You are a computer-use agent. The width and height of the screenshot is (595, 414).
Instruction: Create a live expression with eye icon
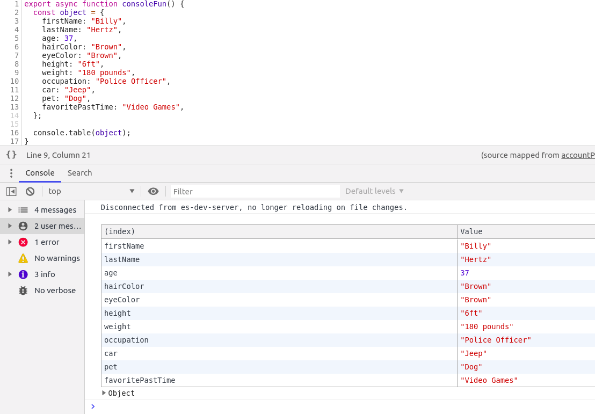[153, 191]
